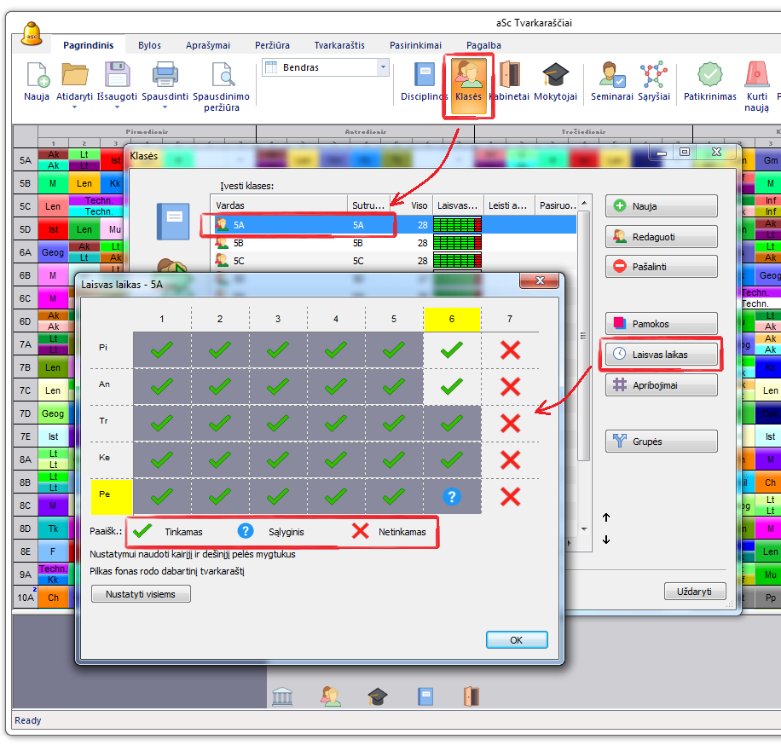Image resolution: width=781 pixels, height=745 pixels.
Task: Open the Išsaugoti save icon
Action: (117, 76)
